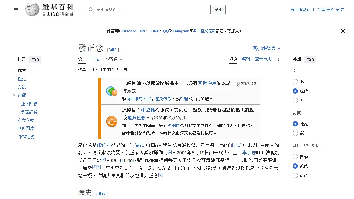Open the Telegram link in notice
This screenshot has width=354, height=199.
(x=181, y=31)
